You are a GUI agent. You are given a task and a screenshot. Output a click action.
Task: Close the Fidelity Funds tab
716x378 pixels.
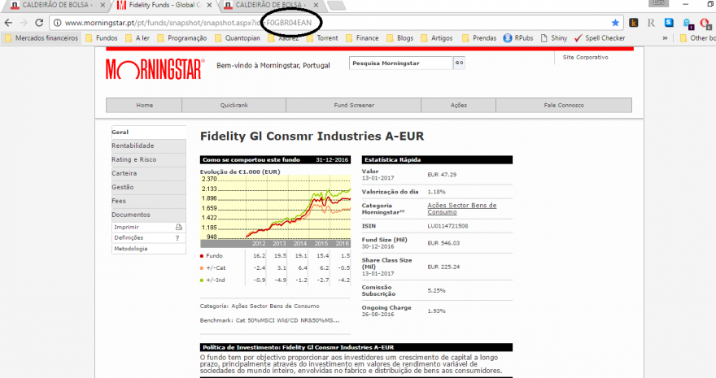[x=209, y=6]
